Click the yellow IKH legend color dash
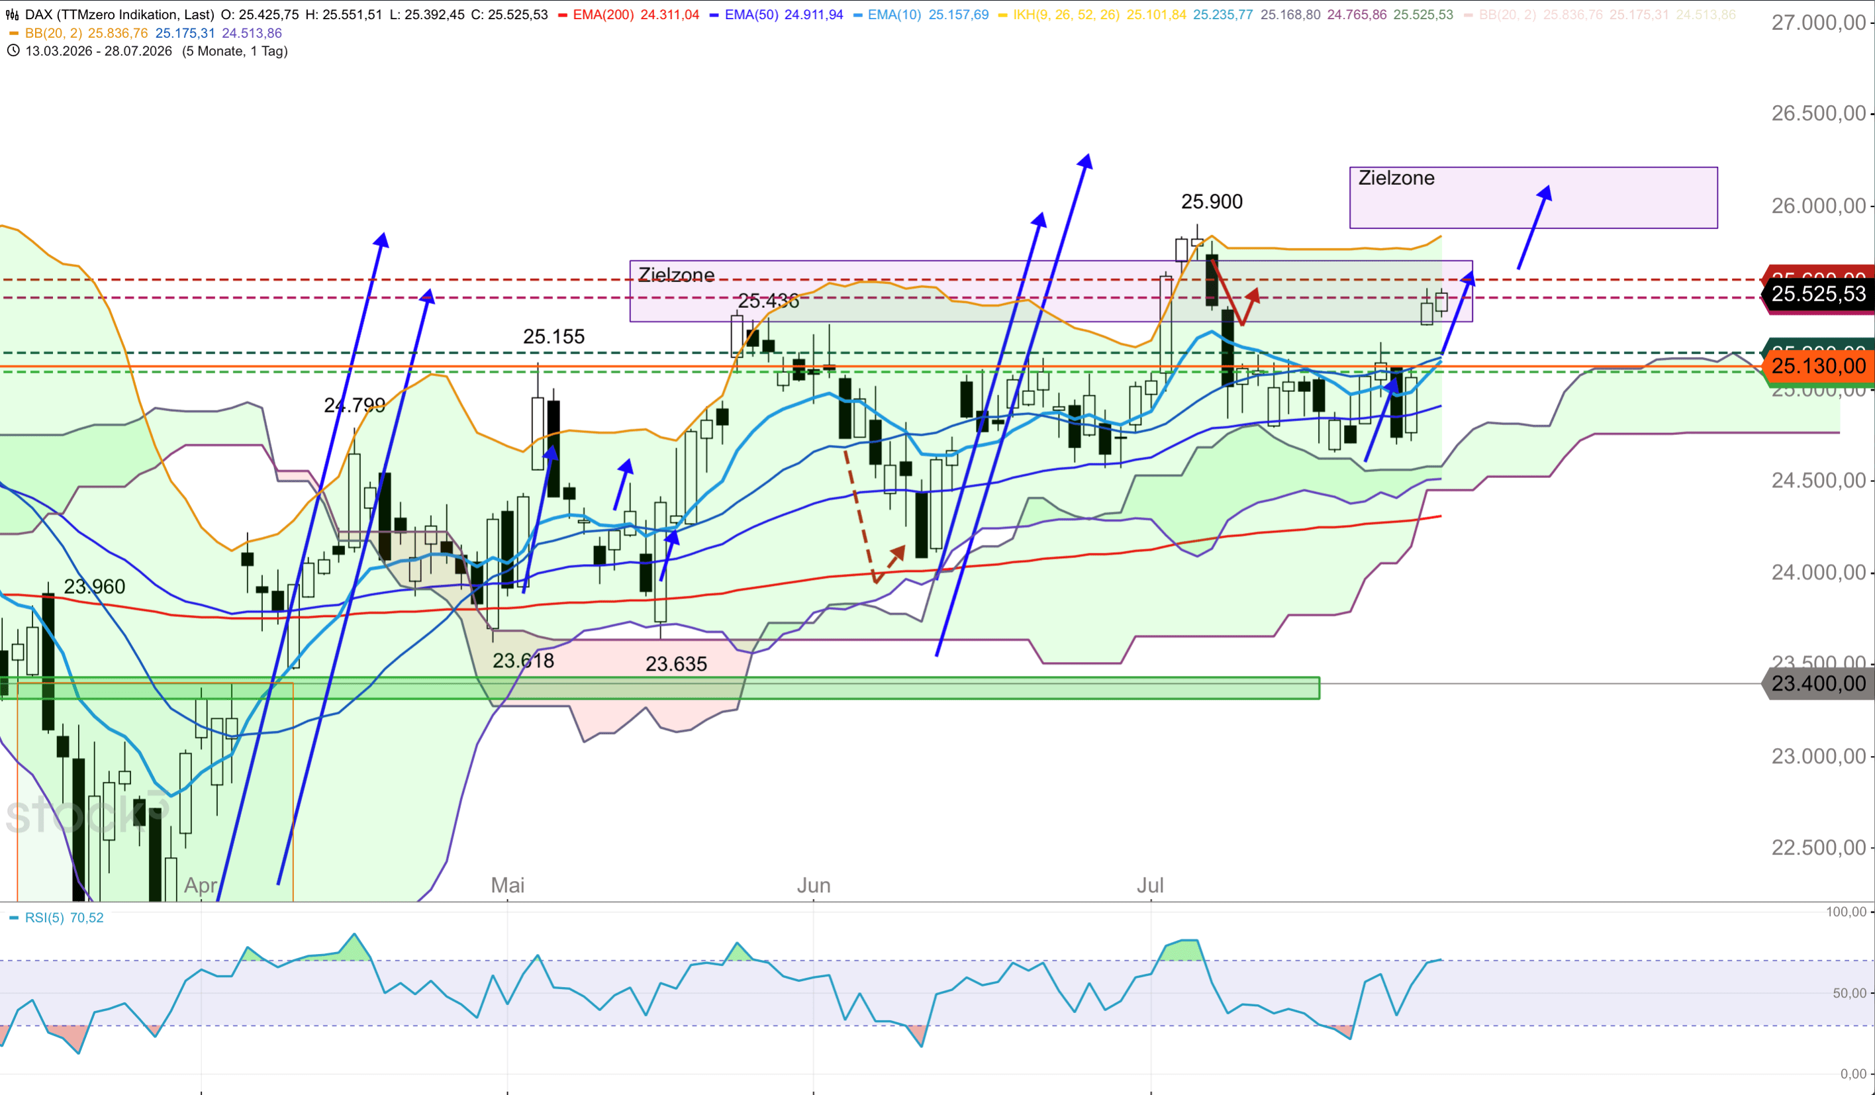The height and width of the screenshot is (1095, 1875). coord(1003,15)
